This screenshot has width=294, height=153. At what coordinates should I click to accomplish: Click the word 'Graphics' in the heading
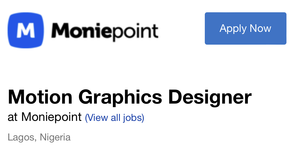tap(120, 98)
